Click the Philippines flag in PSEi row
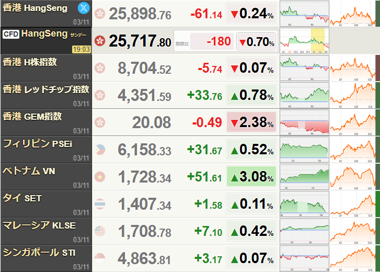 pyautogui.click(x=100, y=150)
